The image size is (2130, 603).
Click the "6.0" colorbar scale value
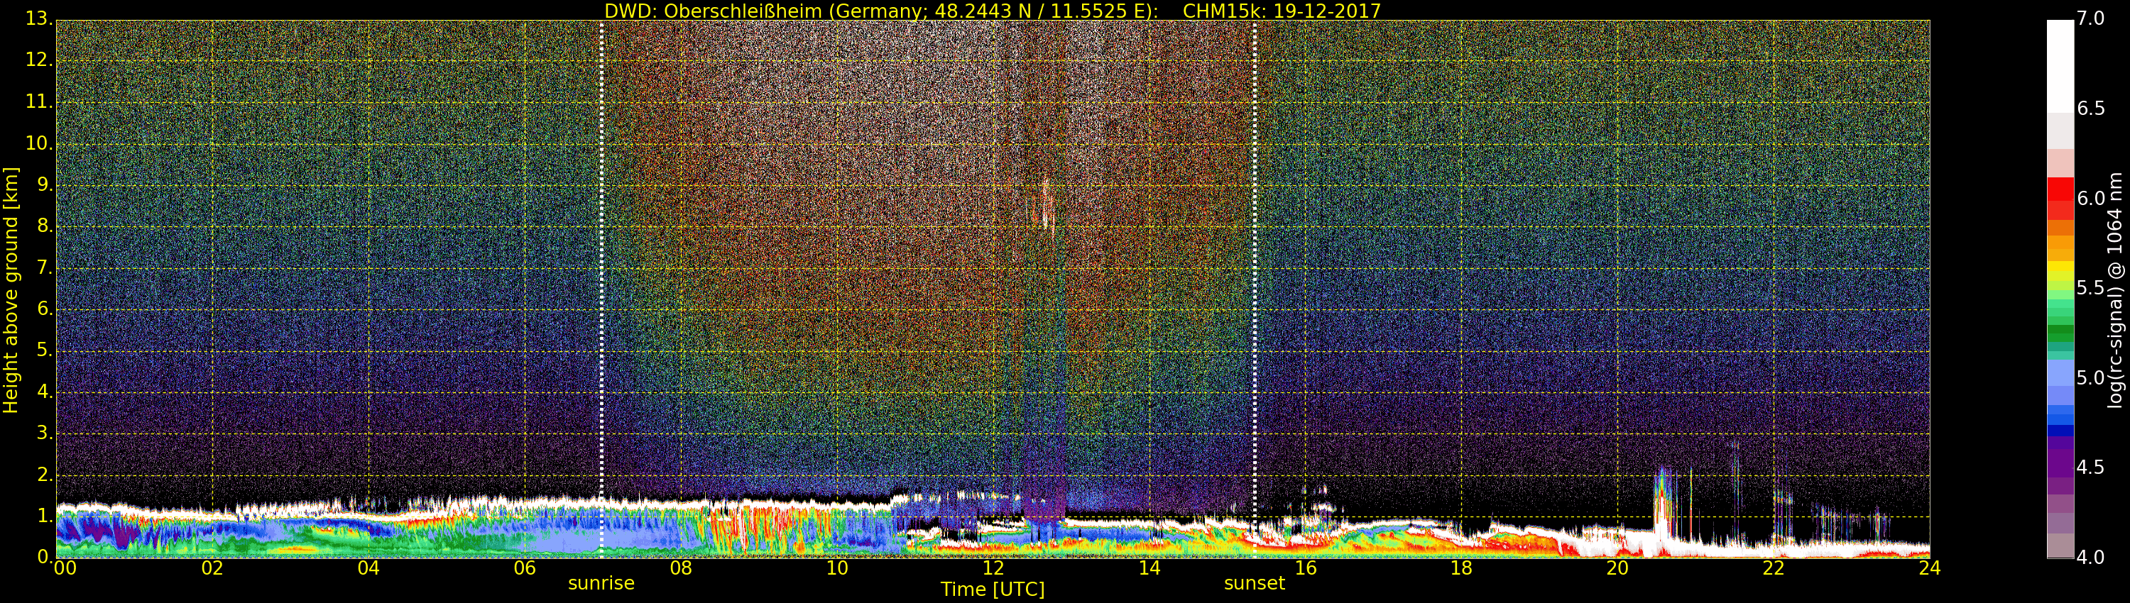(2090, 198)
